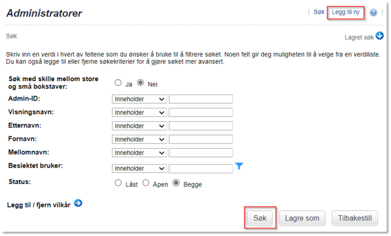Click the blue filter funnel icon
The width and height of the screenshot is (391, 236).
[x=239, y=166]
